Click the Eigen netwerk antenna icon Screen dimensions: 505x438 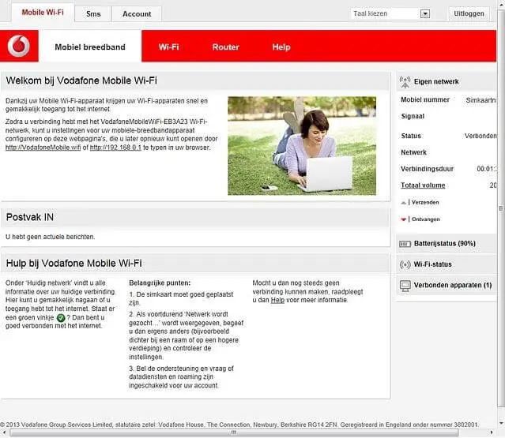click(x=405, y=82)
